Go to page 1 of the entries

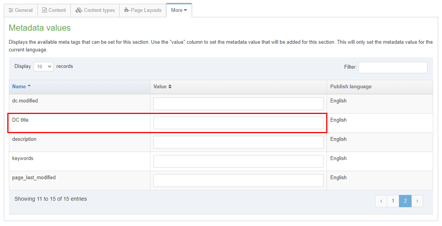tap(393, 201)
